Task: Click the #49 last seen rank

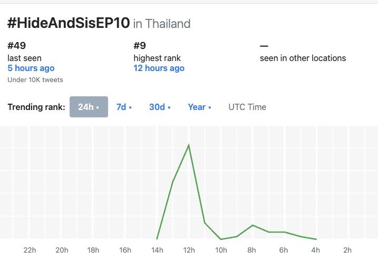Action: (x=17, y=45)
